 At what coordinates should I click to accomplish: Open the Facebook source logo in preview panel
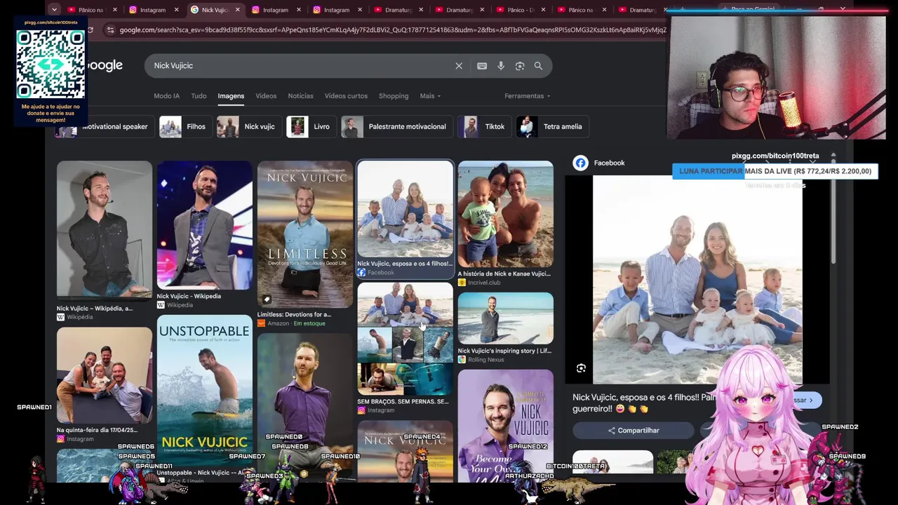pyautogui.click(x=580, y=163)
